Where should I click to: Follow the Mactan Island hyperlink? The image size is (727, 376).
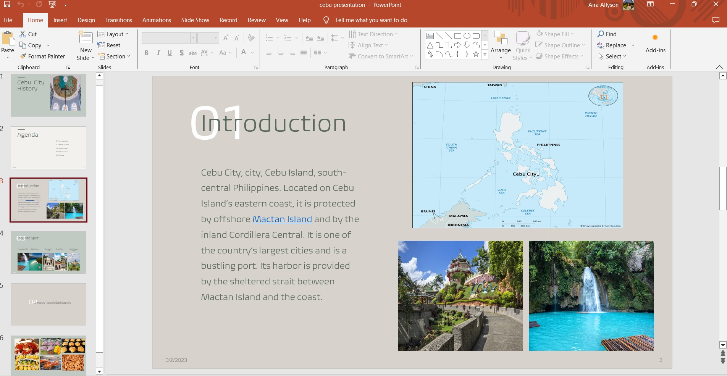pyautogui.click(x=282, y=219)
